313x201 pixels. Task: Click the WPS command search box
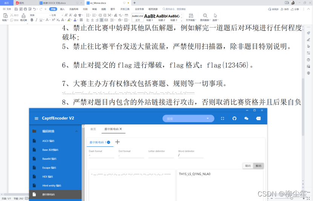pos(174,9)
